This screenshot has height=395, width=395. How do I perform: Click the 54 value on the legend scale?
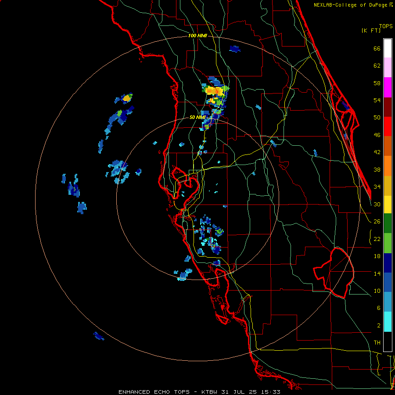coord(377,100)
